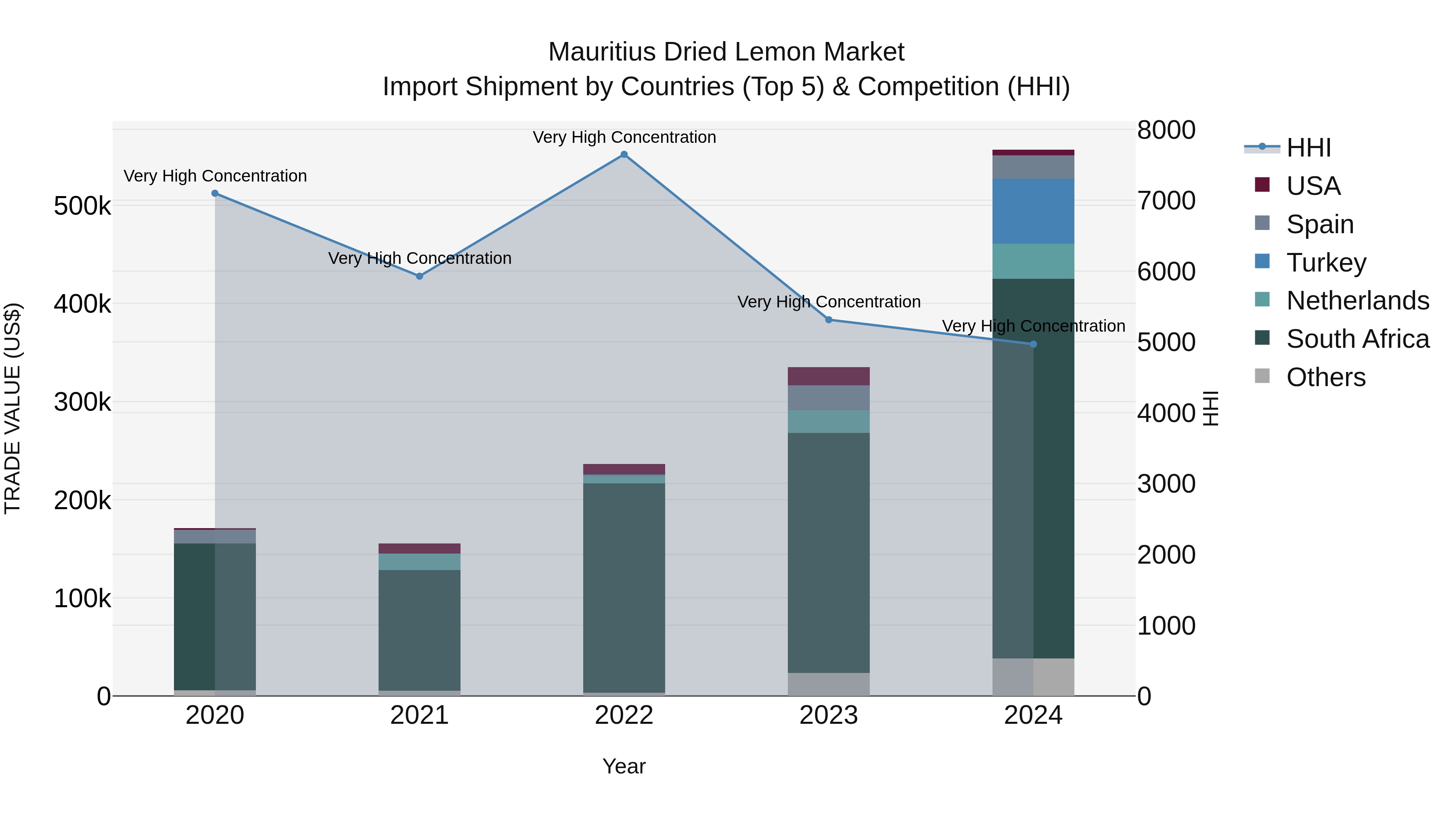
Task: Click the Spain segment in 2023 bar
Action: click(829, 398)
